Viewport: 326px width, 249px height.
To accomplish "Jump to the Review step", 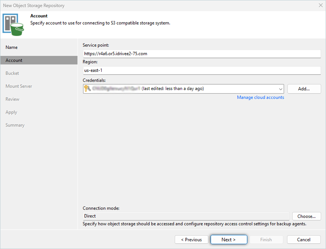I will tap(13, 99).
